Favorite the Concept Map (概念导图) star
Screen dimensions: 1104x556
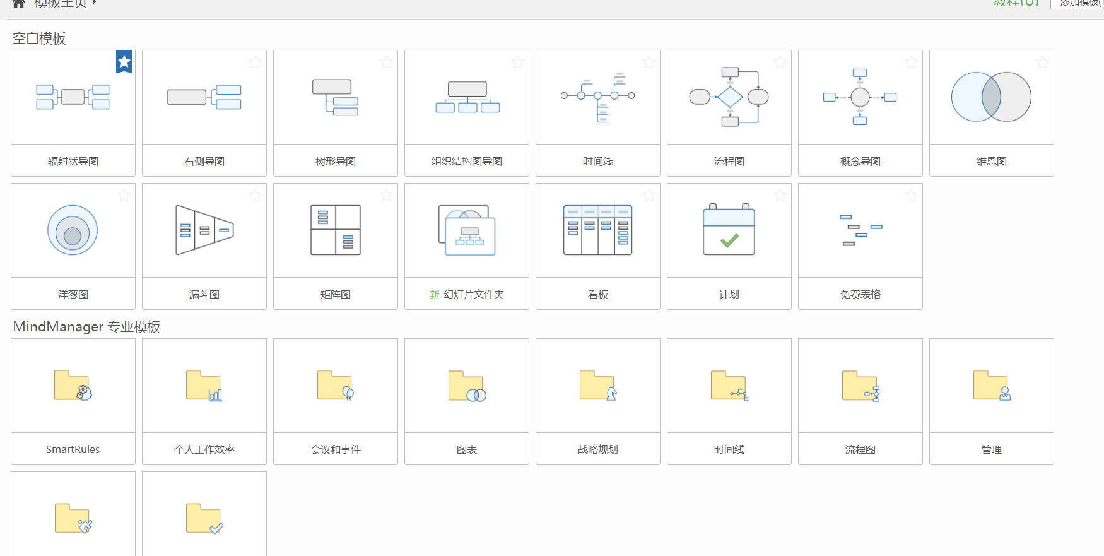(912, 62)
